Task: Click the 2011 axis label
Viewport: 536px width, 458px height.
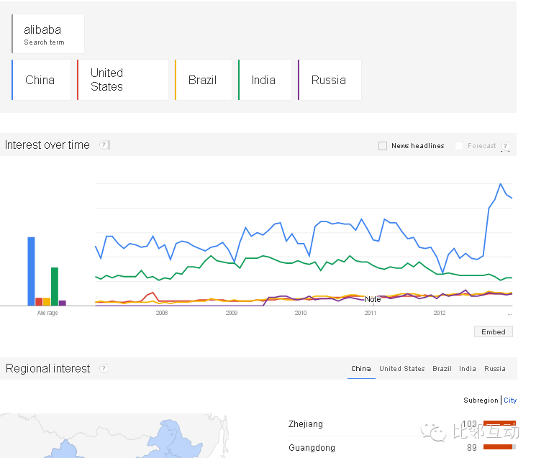Action: pyautogui.click(x=371, y=313)
